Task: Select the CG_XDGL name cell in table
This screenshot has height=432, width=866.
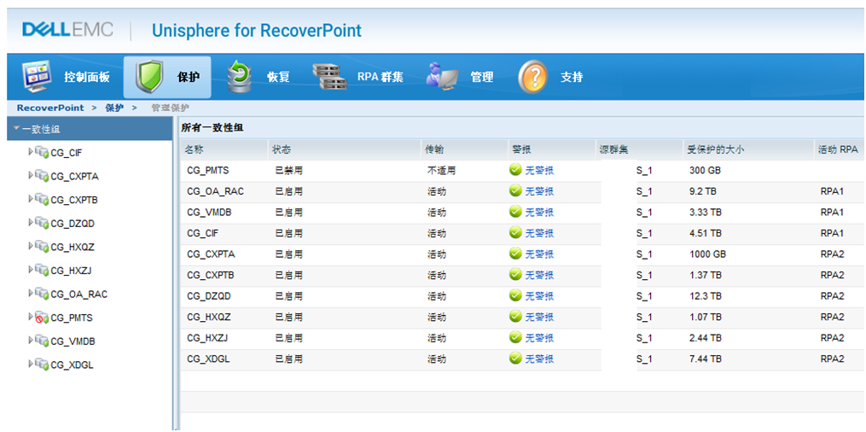Action: click(x=208, y=359)
